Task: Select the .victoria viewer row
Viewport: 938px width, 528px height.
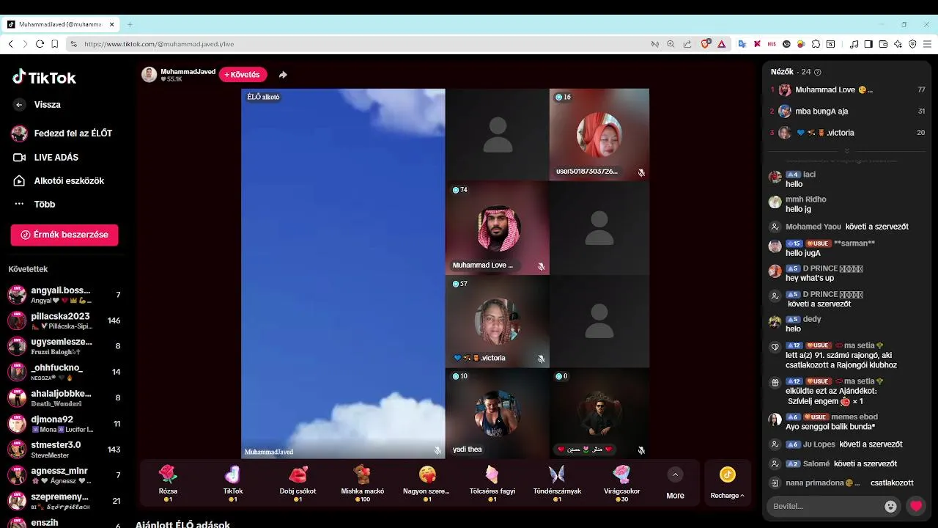Action: pos(847,133)
